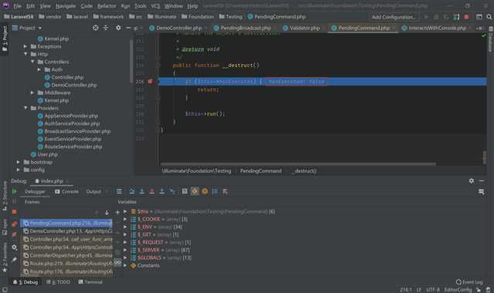Screen dimensions: 494x293
Task: Resume program with green play icon
Action: click(15, 191)
